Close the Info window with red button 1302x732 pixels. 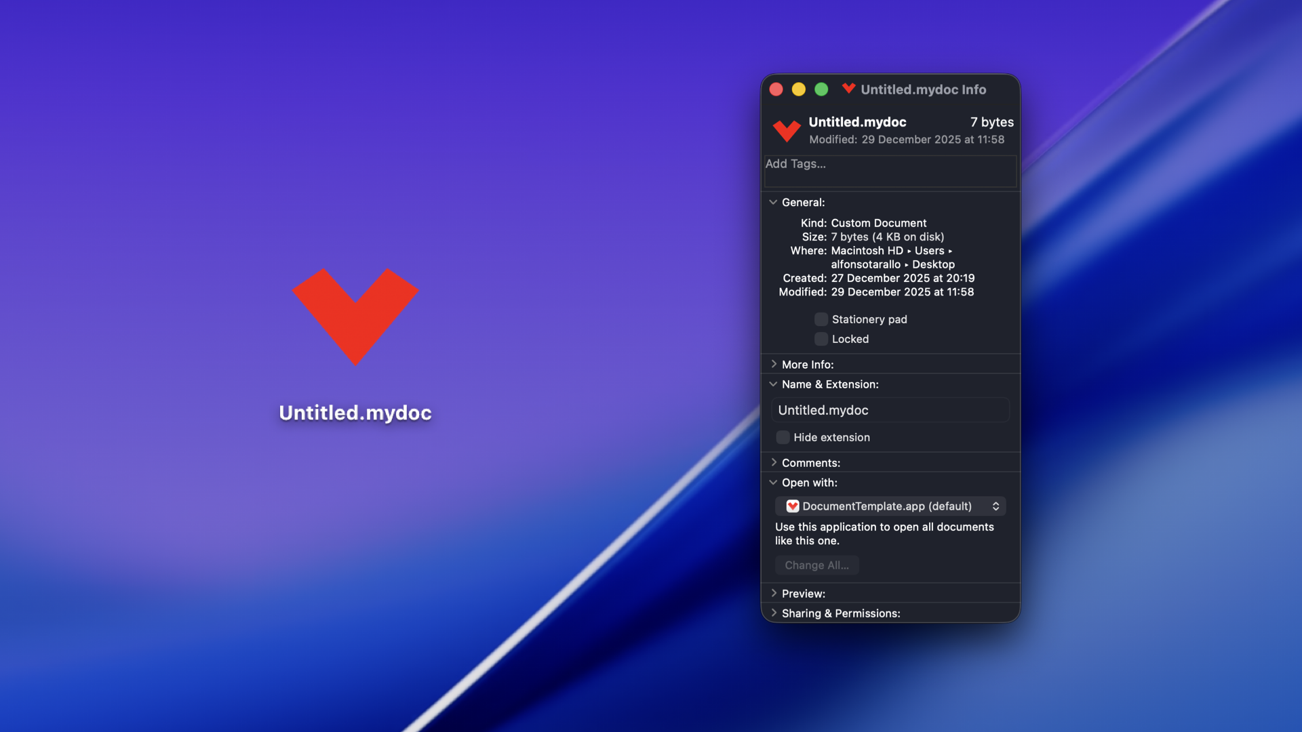click(x=776, y=89)
